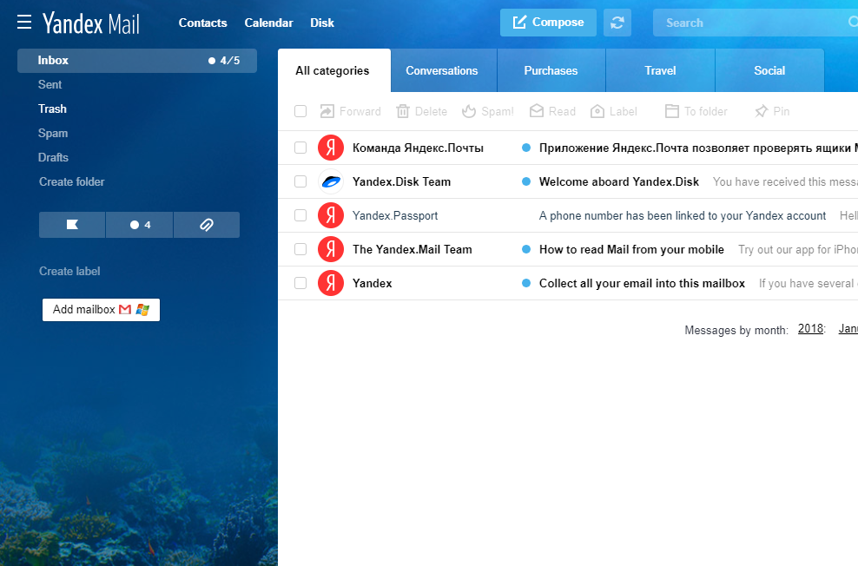This screenshot has width=858, height=566.
Task: Select The Yandex.Mail Team message checkbox
Action: point(300,249)
